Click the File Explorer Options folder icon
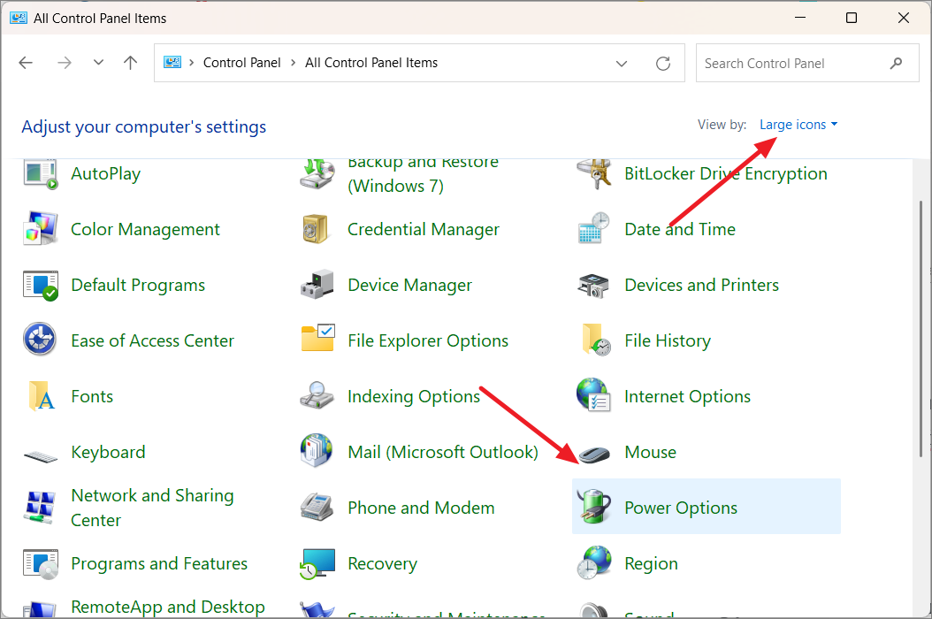 (318, 338)
